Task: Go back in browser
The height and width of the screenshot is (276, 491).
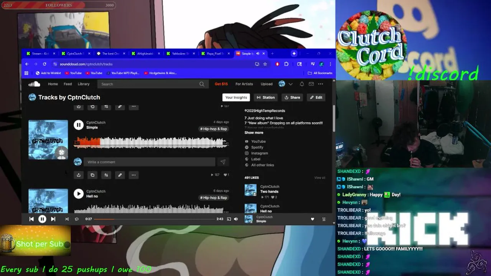Action: (27, 64)
